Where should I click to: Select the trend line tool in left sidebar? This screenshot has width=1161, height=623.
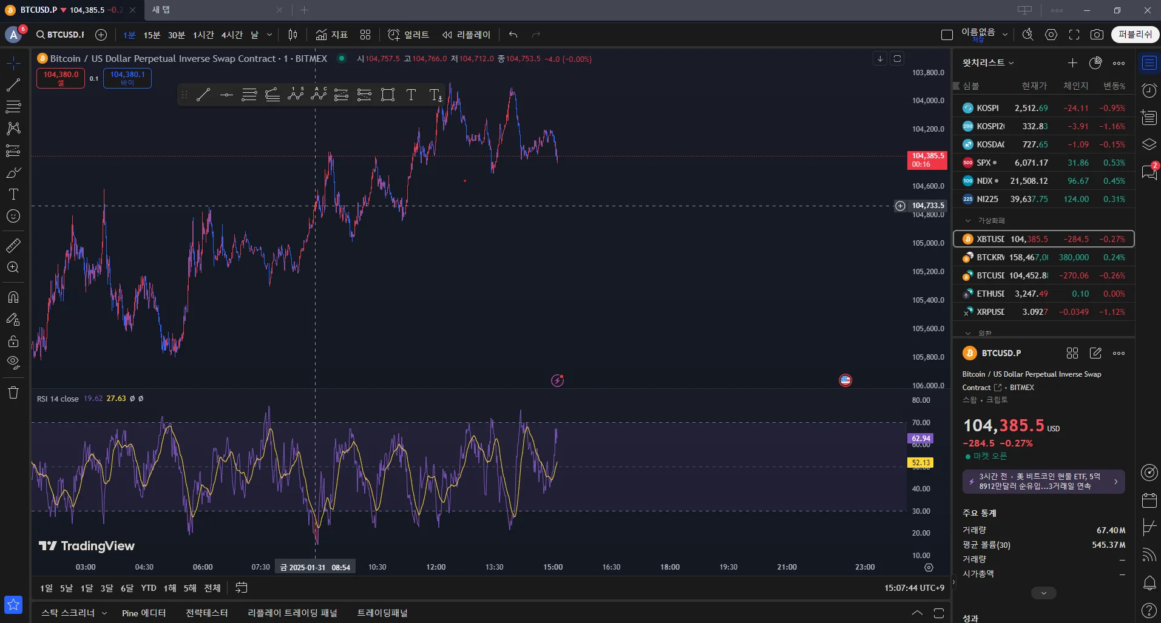(13, 85)
